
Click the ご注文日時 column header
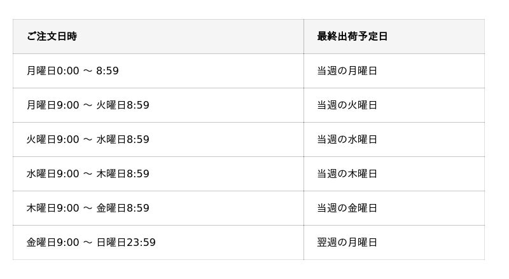pyautogui.click(x=52, y=37)
